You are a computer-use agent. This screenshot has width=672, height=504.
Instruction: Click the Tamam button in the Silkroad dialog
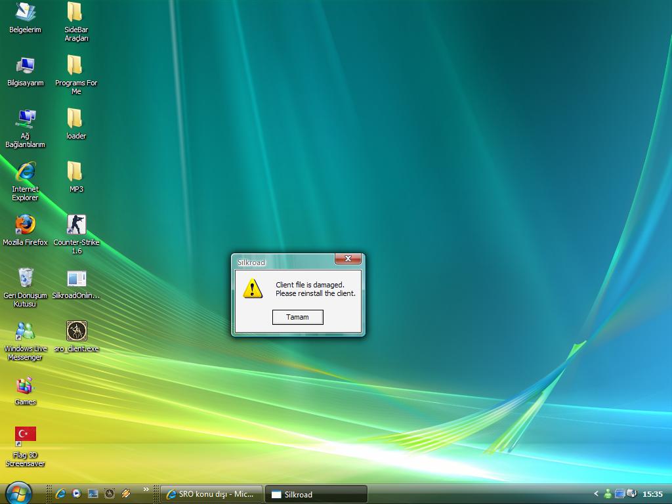pos(297,317)
